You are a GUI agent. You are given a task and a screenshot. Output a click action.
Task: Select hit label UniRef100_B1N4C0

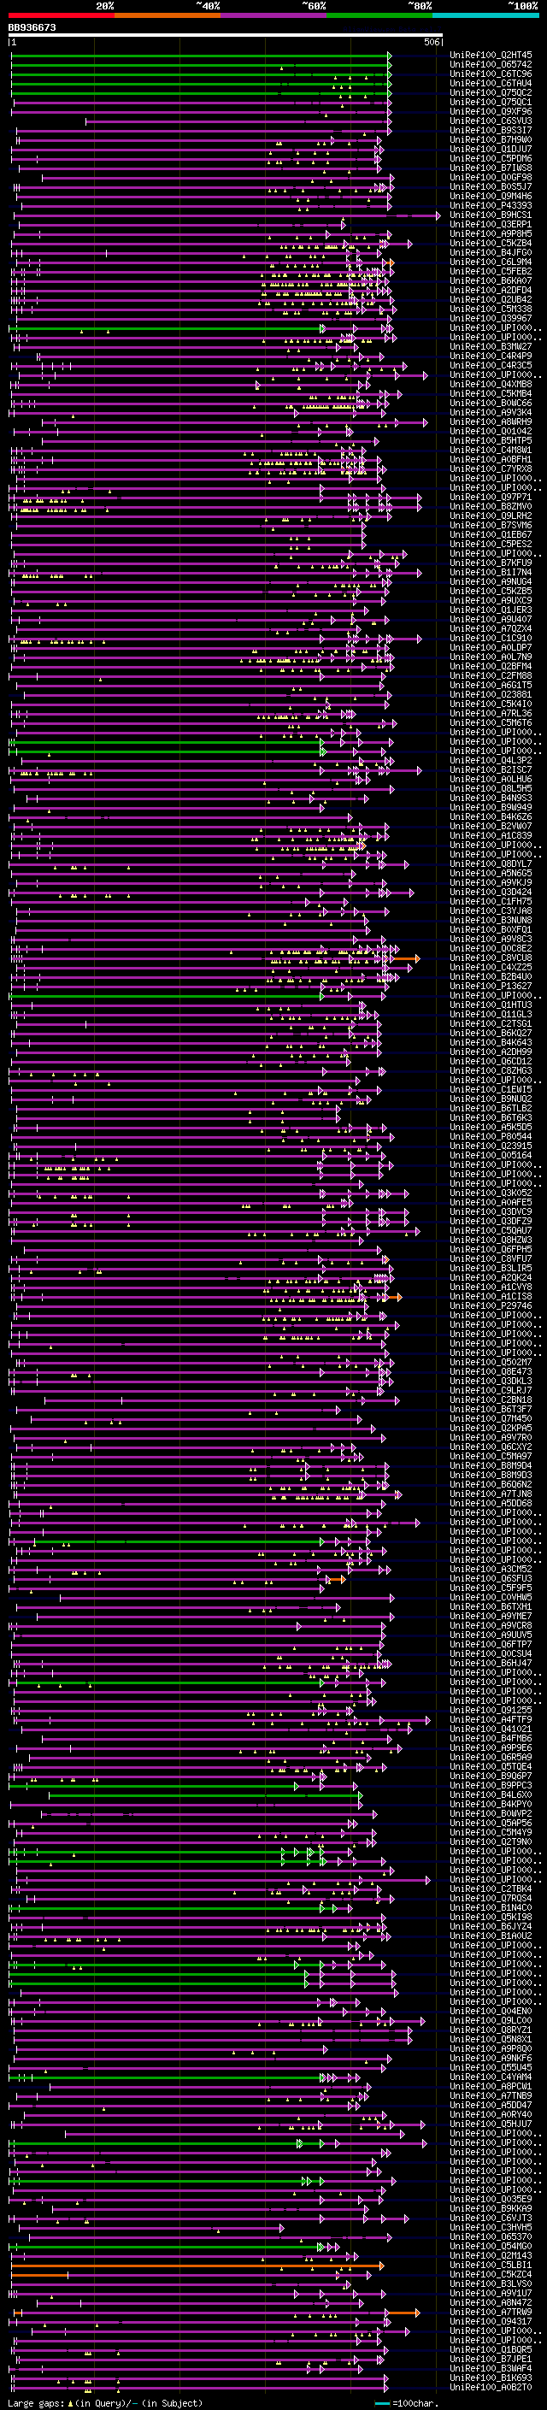[491, 1907]
